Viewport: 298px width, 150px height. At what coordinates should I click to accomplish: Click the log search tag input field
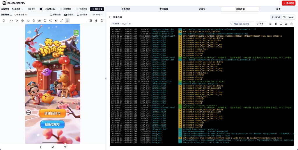point(242,24)
